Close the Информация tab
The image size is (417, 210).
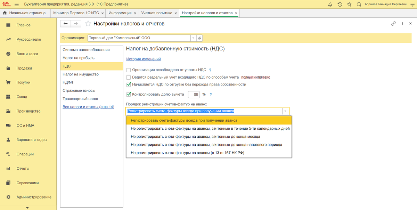point(135,13)
